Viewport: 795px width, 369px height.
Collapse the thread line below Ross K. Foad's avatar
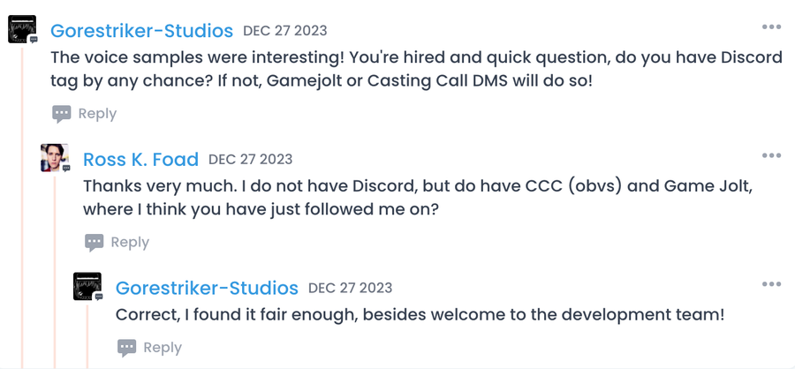pyautogui.click(x=55, y=272)
